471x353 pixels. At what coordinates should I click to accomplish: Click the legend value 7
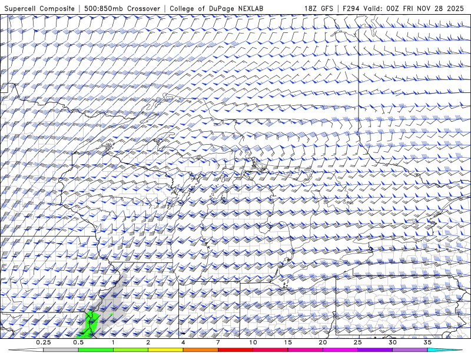tap(218, 342)
